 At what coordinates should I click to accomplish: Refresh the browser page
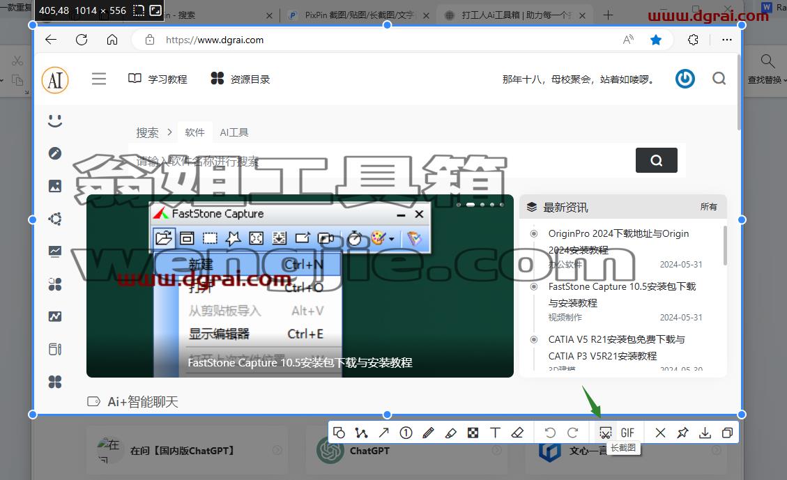pyautogui.click(x=82, y=40)
